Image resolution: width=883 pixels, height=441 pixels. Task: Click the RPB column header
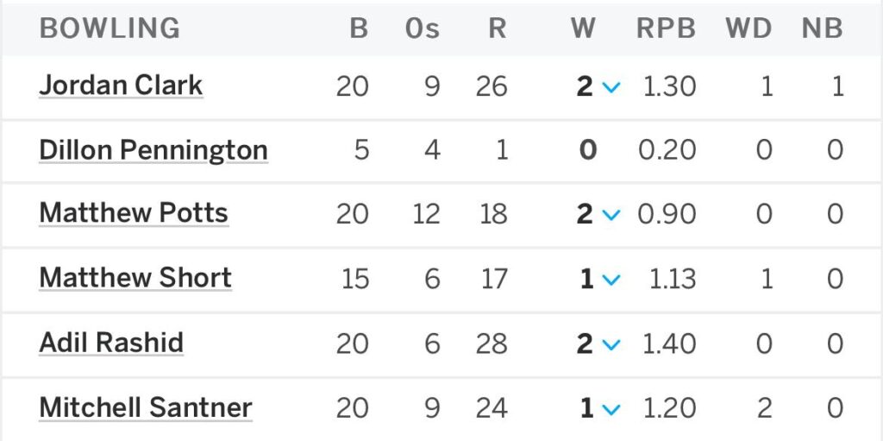click(666, 28)
